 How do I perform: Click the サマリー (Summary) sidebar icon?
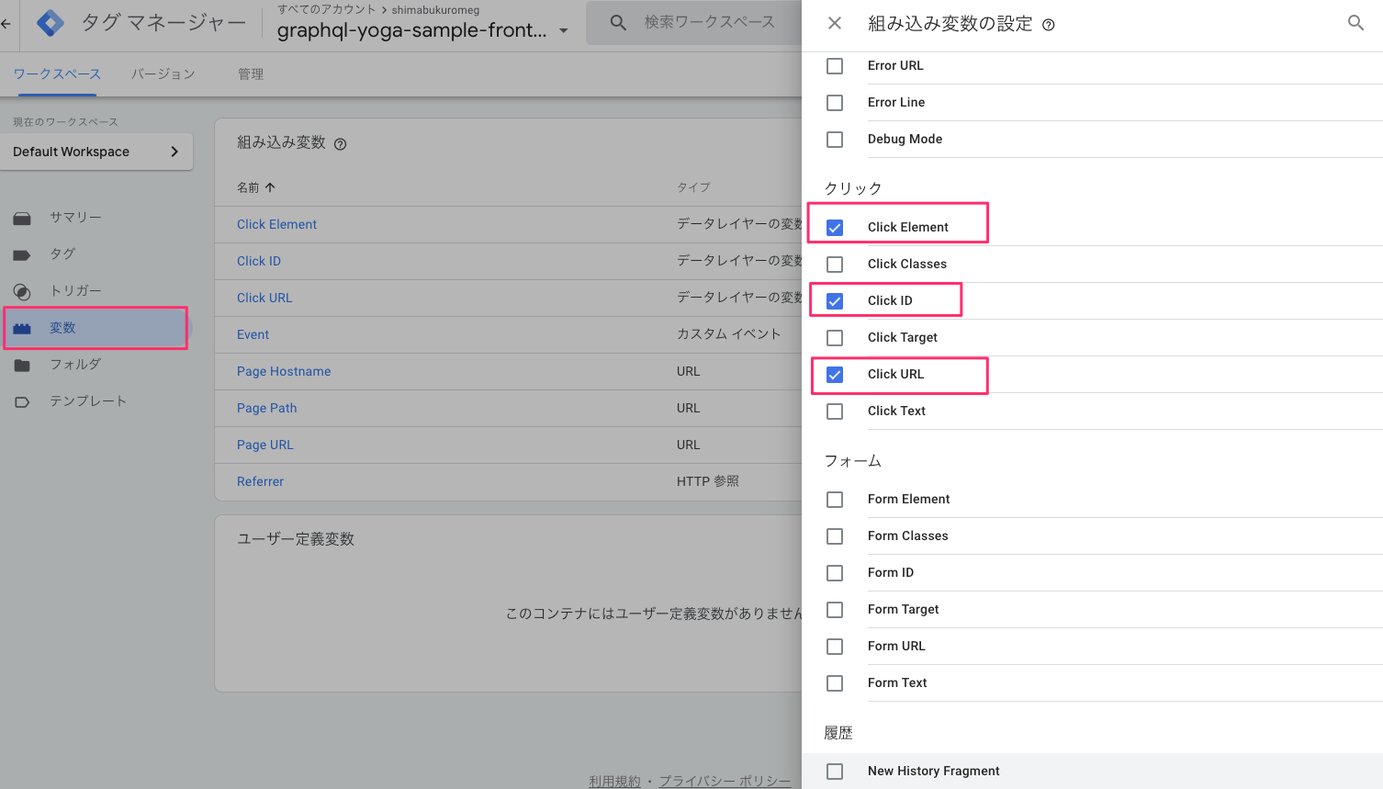coord(21,217)
